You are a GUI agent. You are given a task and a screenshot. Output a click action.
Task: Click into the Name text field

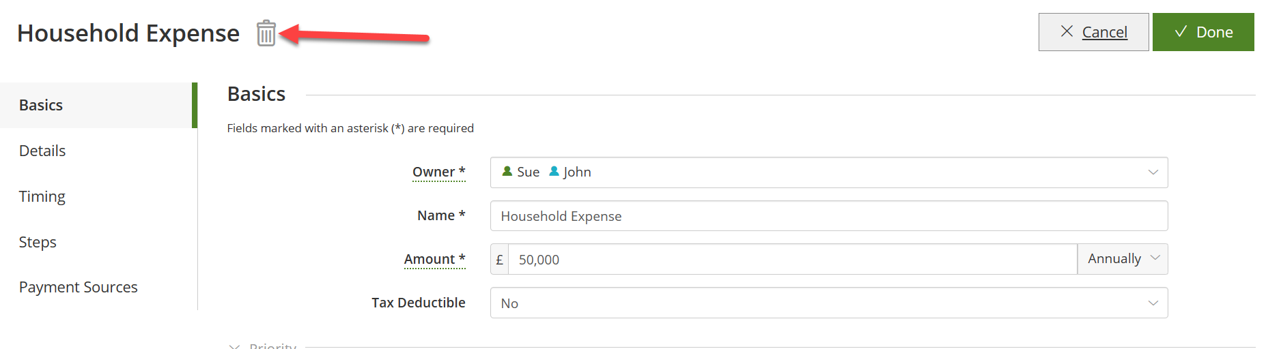point(829,216)
